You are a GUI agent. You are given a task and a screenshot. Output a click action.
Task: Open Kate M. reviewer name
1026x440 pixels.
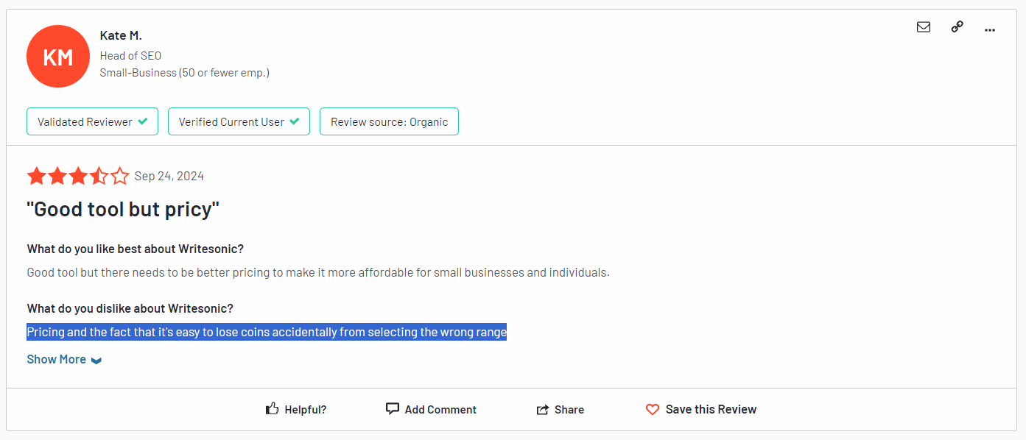coord(121,35)
